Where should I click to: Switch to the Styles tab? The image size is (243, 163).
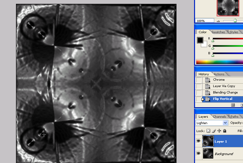234,32
